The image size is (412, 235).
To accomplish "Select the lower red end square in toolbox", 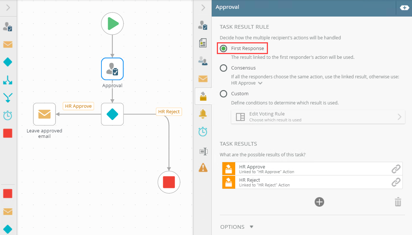I will point(8,193).
